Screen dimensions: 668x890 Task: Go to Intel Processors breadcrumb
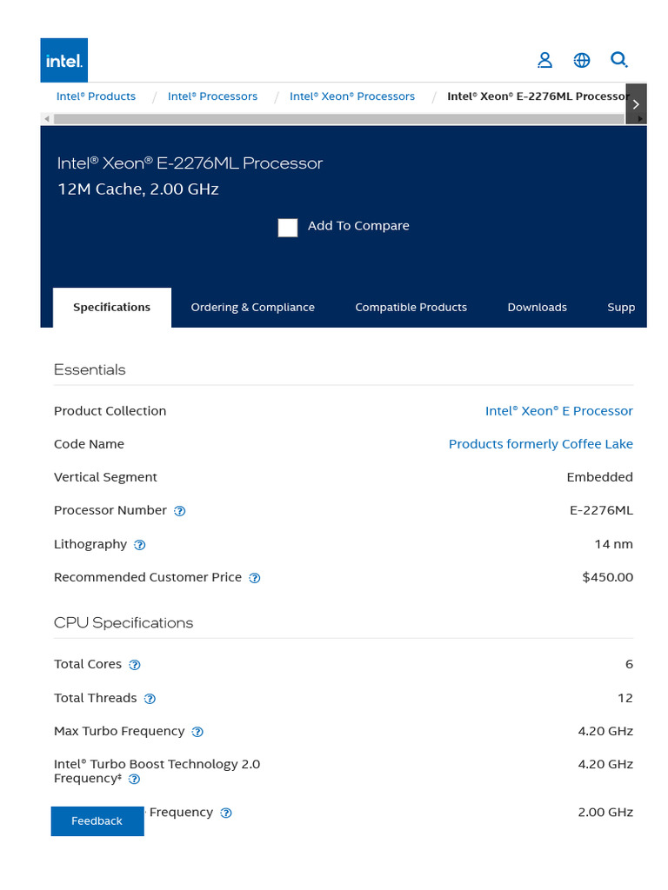pos(212,96)
